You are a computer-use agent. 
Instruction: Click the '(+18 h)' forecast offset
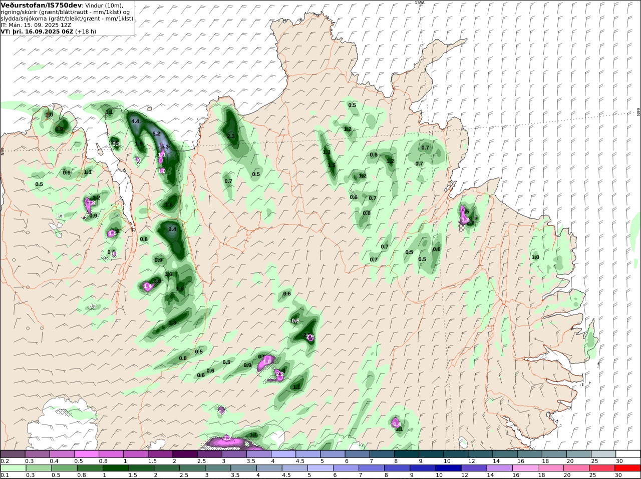pos(86,31)
